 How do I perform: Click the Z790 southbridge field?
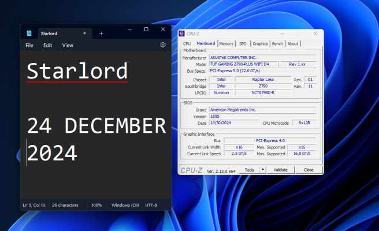[x=263, y=86]
